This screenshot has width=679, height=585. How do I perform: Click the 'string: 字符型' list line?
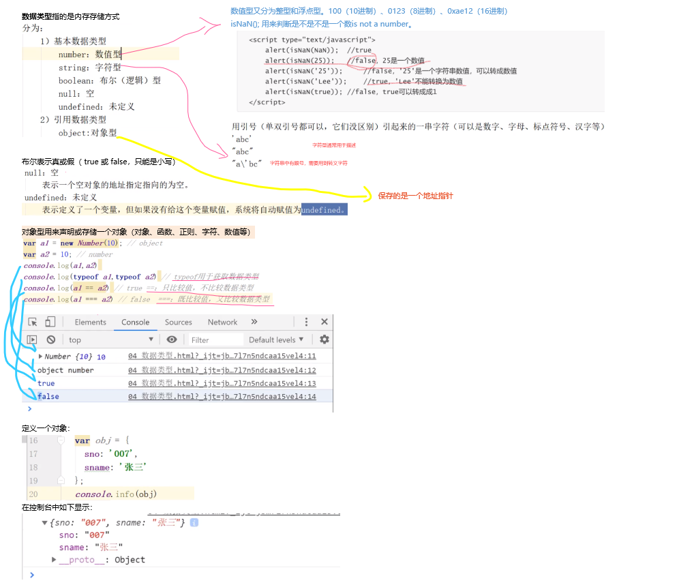point(89,67)
